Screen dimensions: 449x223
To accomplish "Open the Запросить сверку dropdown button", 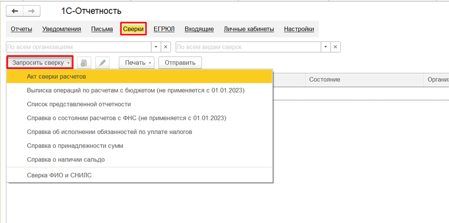I will (40, 62).
